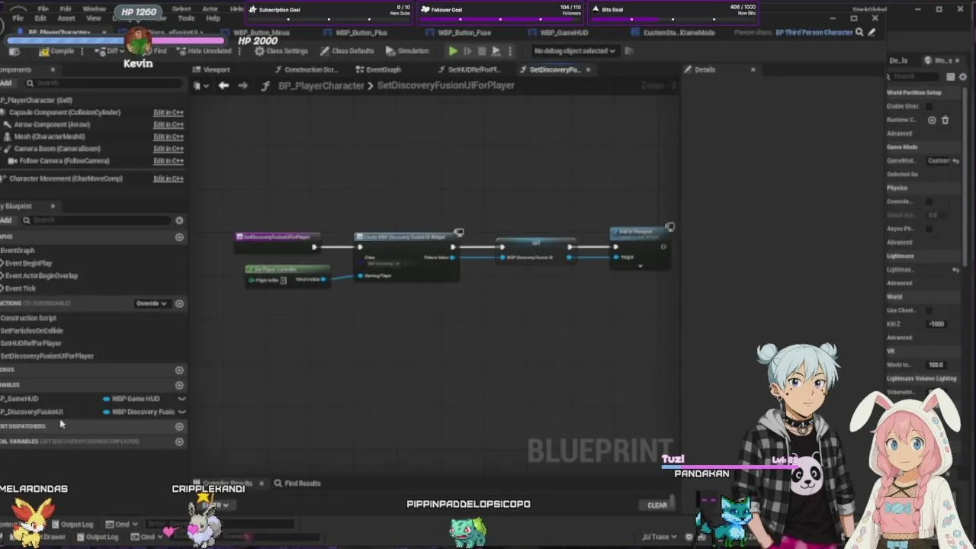Open BP Third Person Character parent class link

(x=814, y=33)
